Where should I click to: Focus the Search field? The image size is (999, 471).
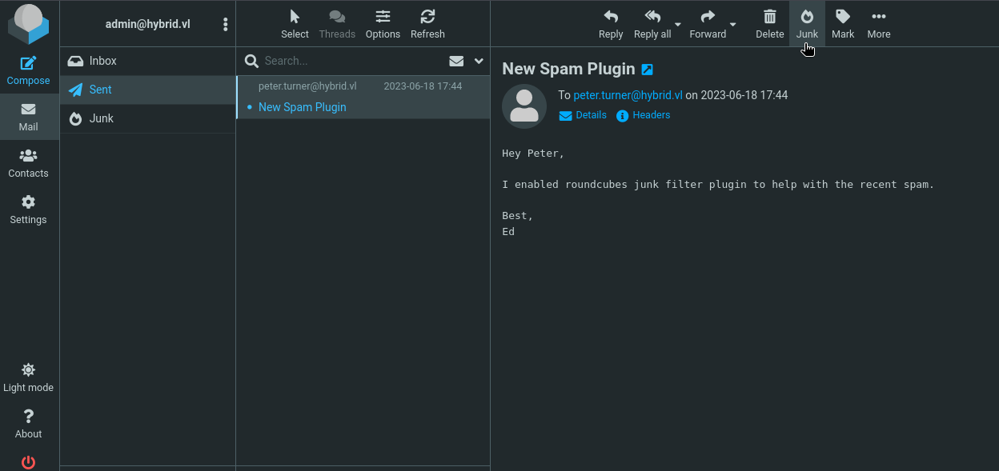pyautogui.click(x=352, y=61)
